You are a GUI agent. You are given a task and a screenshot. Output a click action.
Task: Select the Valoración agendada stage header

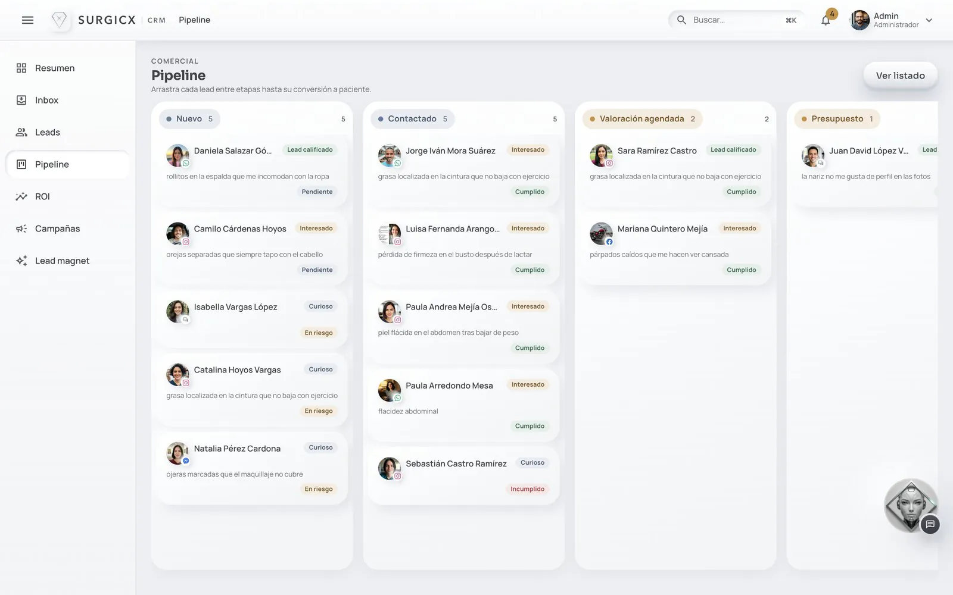pos(642,119)
